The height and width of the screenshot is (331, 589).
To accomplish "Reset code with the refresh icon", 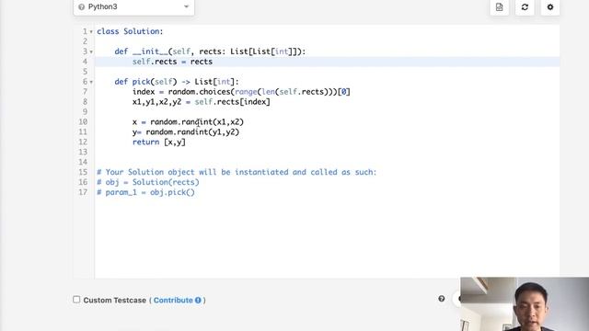I will pyautogui.click(x=525, y=7).
